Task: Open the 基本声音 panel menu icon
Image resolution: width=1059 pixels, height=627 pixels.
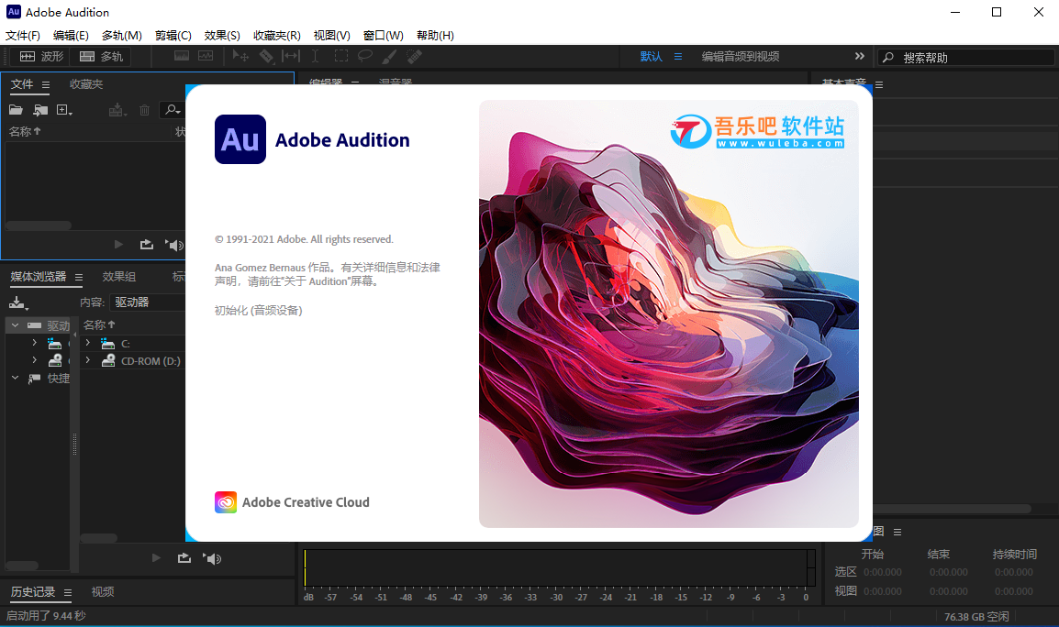Action: tap(878, 85)
